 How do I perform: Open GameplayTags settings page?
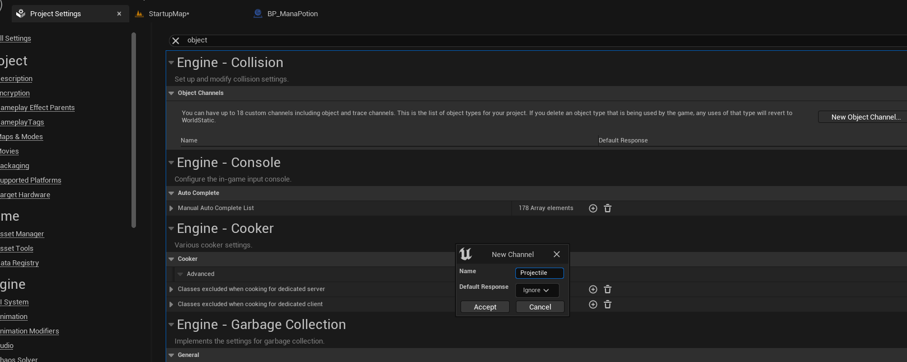pyautogui.click(x=22, y=122)
